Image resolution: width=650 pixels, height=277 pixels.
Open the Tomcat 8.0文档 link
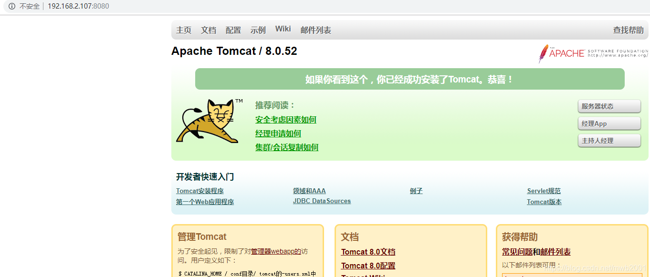[368, 252]
